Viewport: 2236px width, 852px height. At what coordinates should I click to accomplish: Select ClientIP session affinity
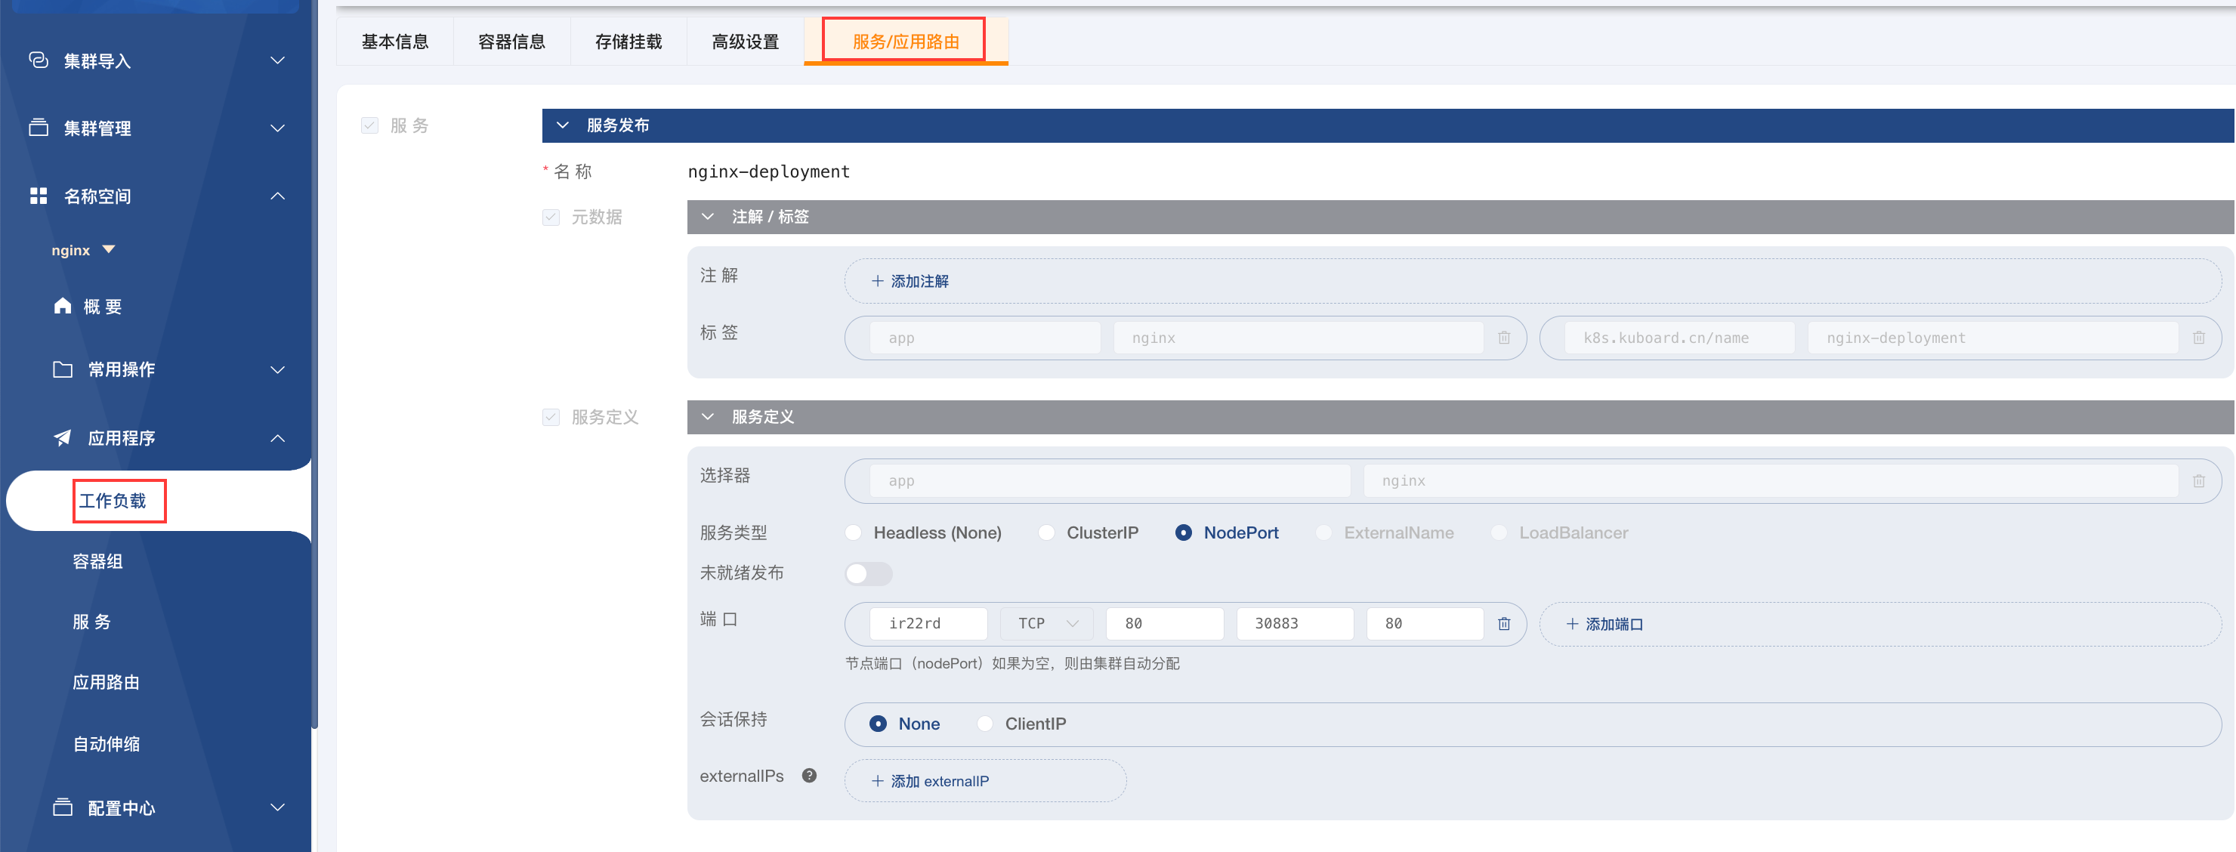pyautogui.click(x=985, y=724)
